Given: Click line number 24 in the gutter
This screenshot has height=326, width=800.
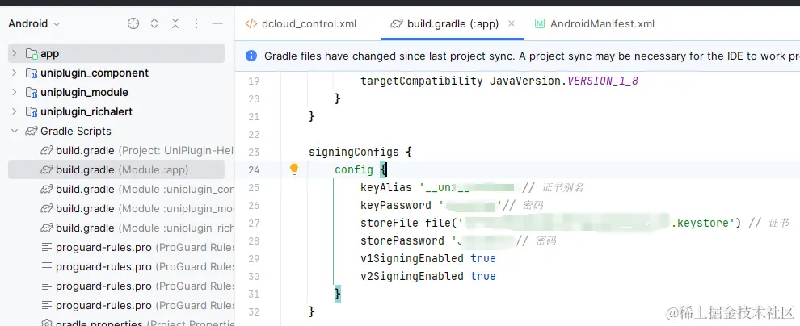Looking at the screenshot, I should click(253, 169).
